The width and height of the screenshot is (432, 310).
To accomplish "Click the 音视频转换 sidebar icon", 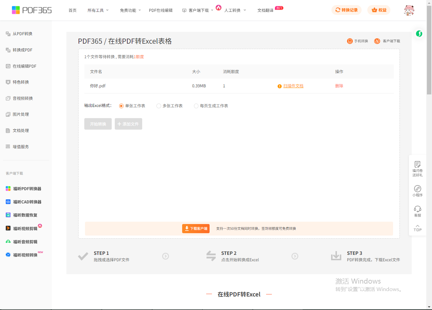I will click(x=8, y=98).
